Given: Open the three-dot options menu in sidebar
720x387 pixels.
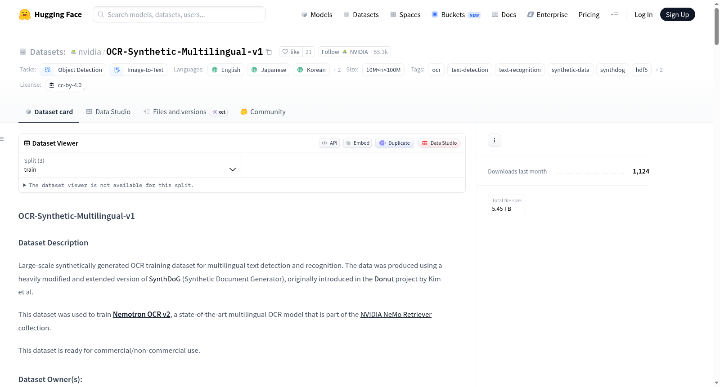Looking at the screenshot, I should point(495,140).
